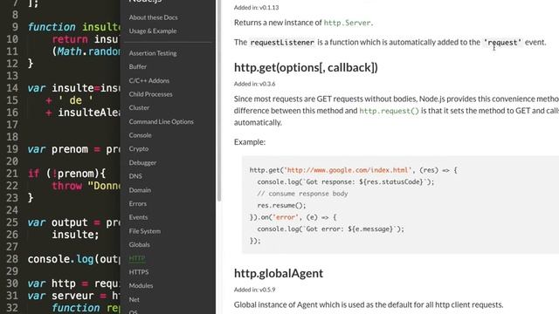The width and height of the screenshot is (559, 314).
Task: Open the File System docs
Action: 145,231
